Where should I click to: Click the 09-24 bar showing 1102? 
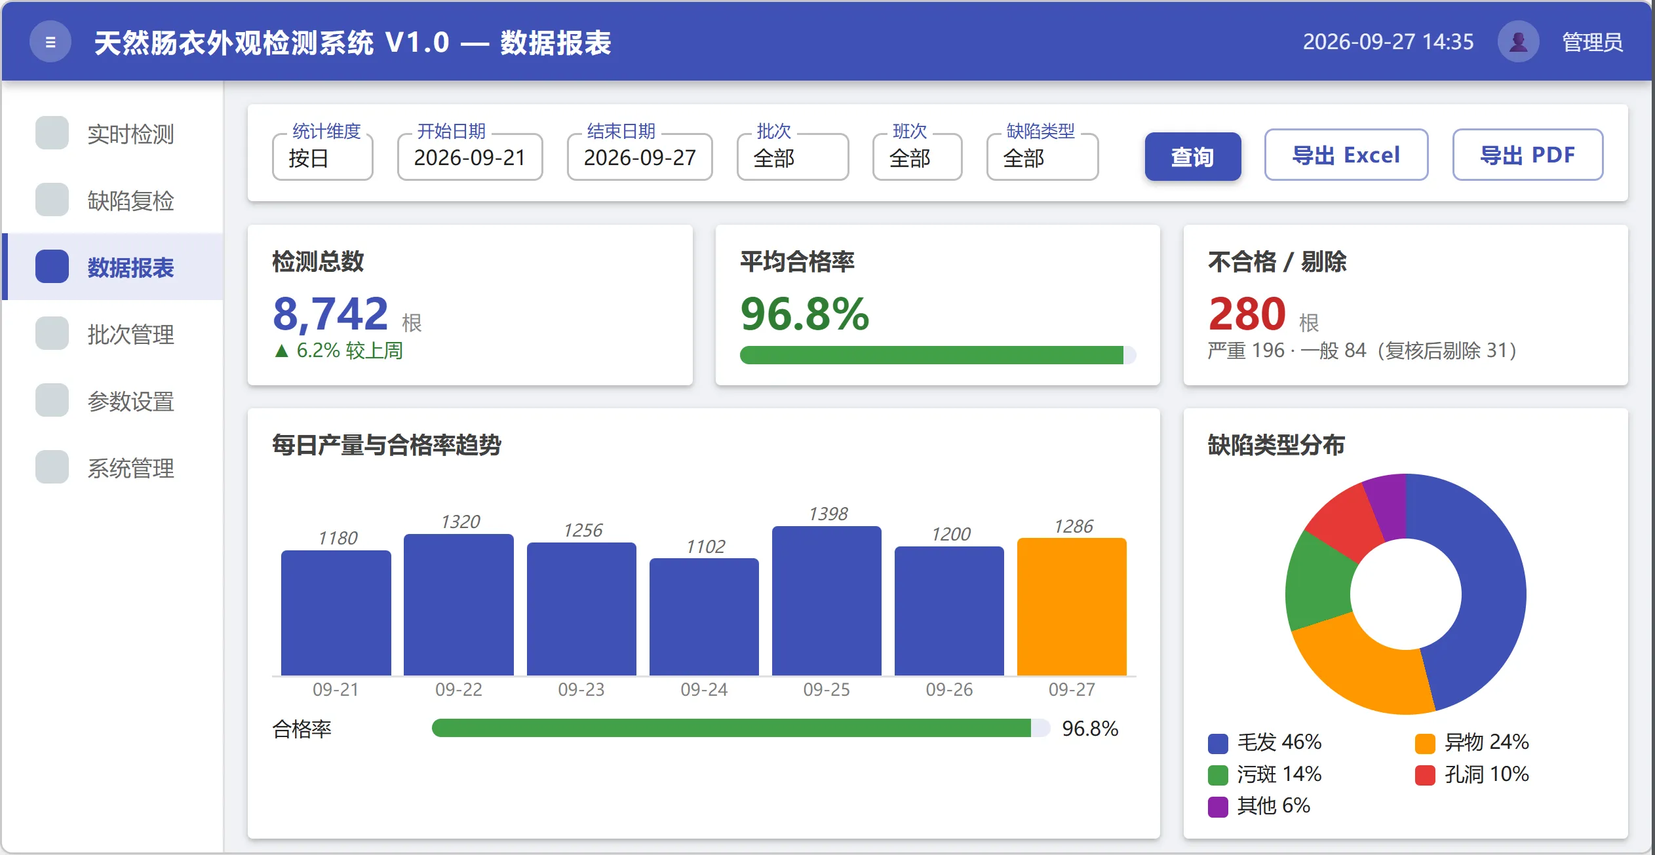(704, 617)
